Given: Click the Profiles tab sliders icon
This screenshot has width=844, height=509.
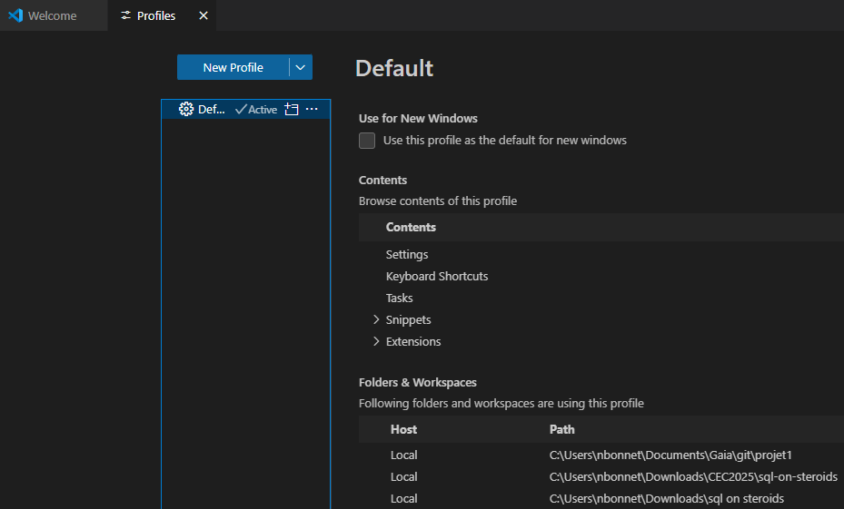Looking at the screenshot, I should click(x=126, y=15).
